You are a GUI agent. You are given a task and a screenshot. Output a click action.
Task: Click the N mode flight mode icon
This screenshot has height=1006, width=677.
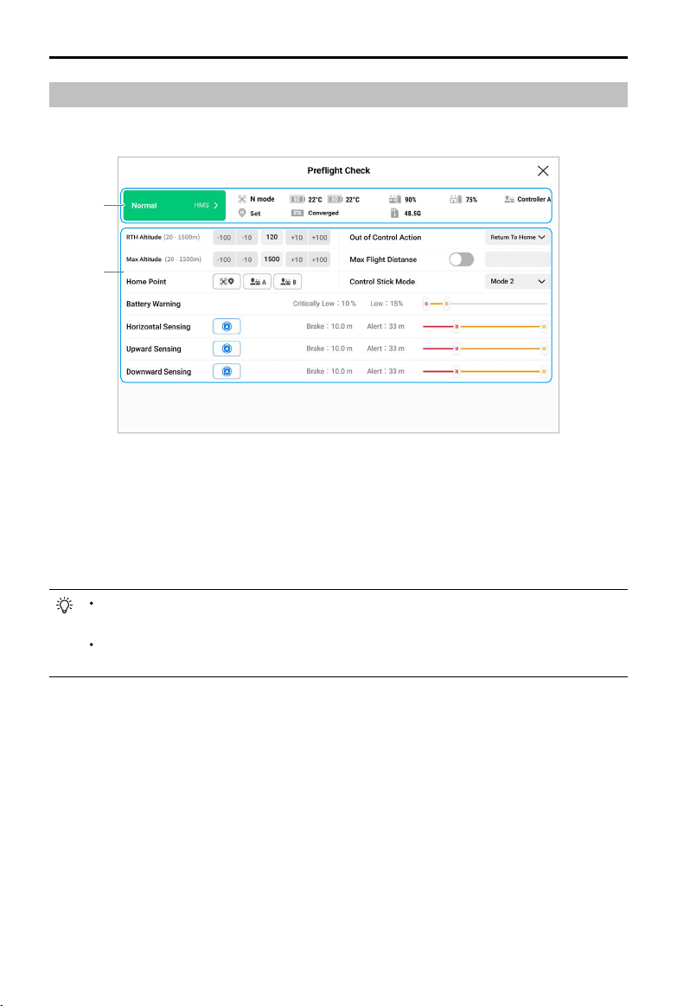click(x=242, y=200)
